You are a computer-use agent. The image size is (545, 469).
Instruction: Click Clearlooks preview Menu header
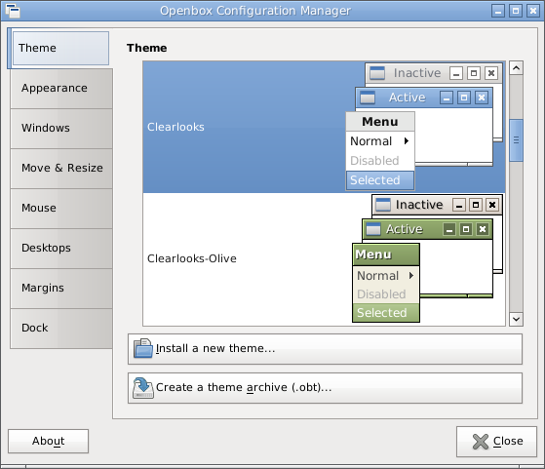[x=380, y=122]
